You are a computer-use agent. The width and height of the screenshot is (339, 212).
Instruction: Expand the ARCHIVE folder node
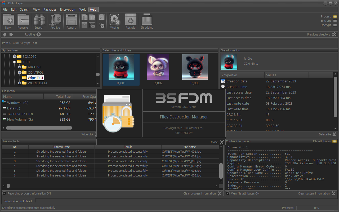[20, 67]
